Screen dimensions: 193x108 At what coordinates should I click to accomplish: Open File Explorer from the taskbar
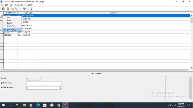24,105
